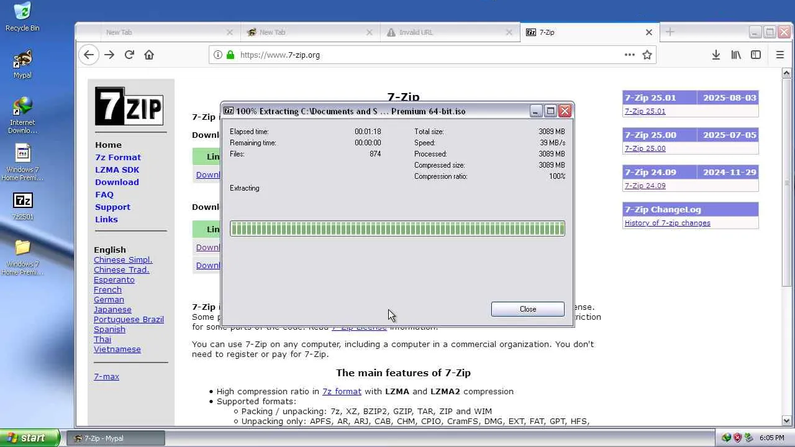This screenshot has height=447, width=795.
Task: Open a new browser tab with plus
Action: tap(670, 32)
